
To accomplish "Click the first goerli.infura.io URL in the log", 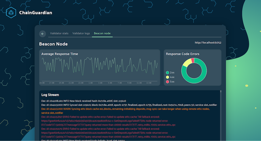I will tap(76, 121).
